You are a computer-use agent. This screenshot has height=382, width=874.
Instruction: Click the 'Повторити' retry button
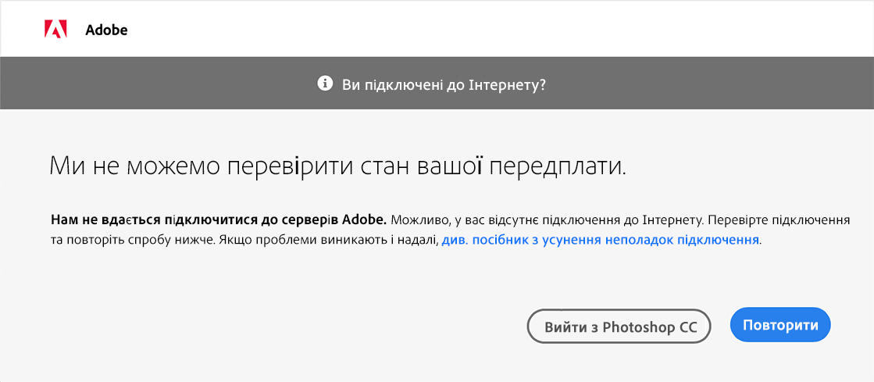tap(780, 325)
